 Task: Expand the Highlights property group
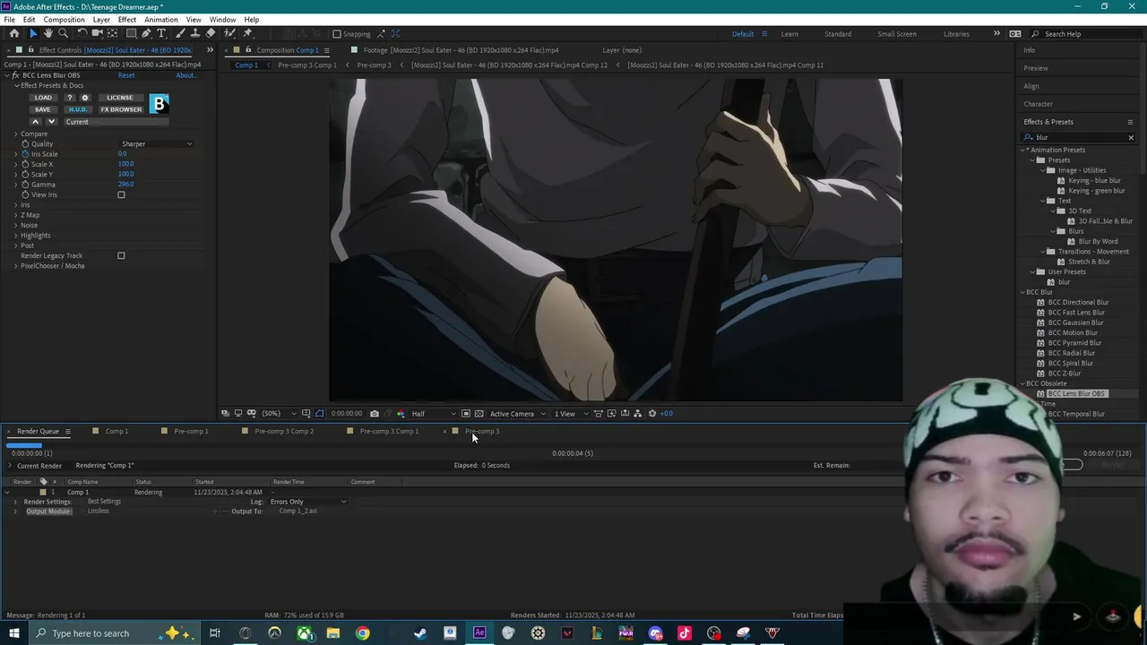(15, 236)
